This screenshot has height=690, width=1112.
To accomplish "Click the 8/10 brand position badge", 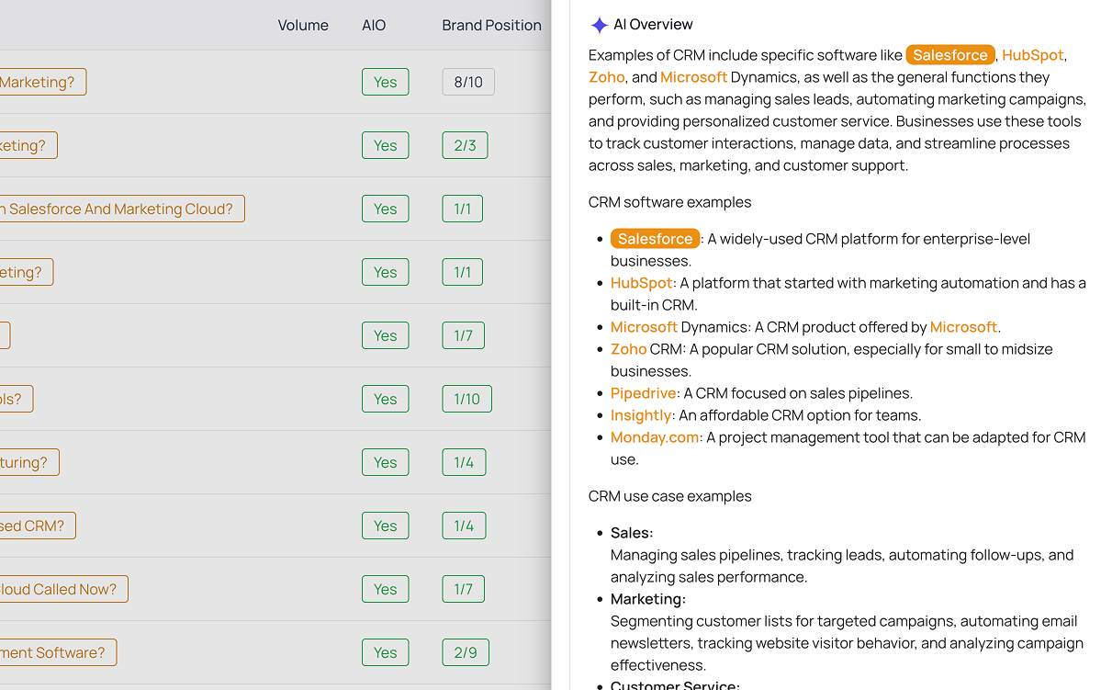I will coord(468,82).
